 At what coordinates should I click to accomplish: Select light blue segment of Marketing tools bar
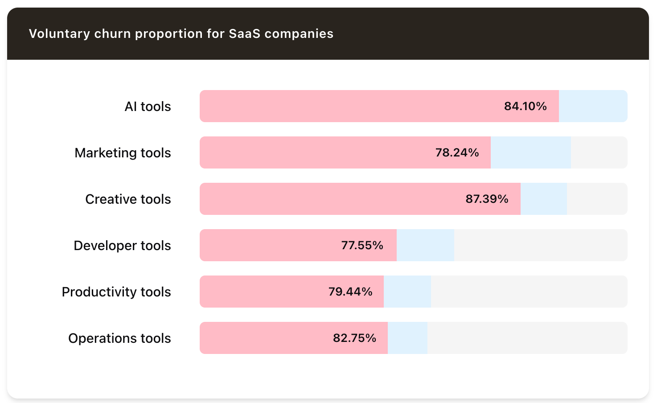point(530,153)
